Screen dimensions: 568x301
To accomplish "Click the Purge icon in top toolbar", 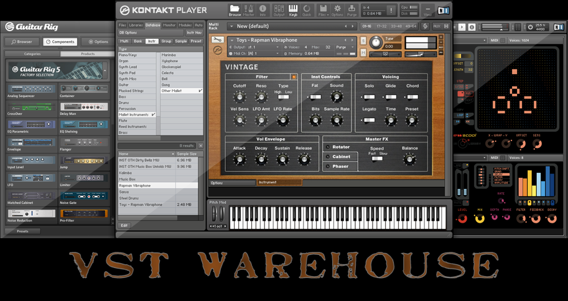I will click(x=352, y=10).
